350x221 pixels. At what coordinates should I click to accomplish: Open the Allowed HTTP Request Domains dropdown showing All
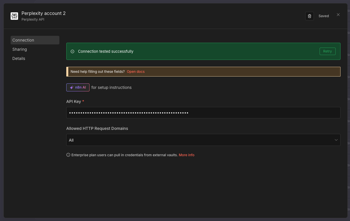click(x=201, y=140)
